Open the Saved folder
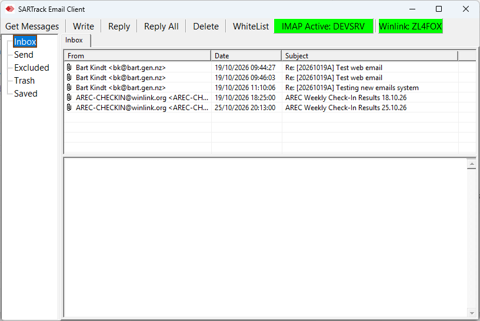The height and width of the screenshot is (321, 480). pos(26,94)
